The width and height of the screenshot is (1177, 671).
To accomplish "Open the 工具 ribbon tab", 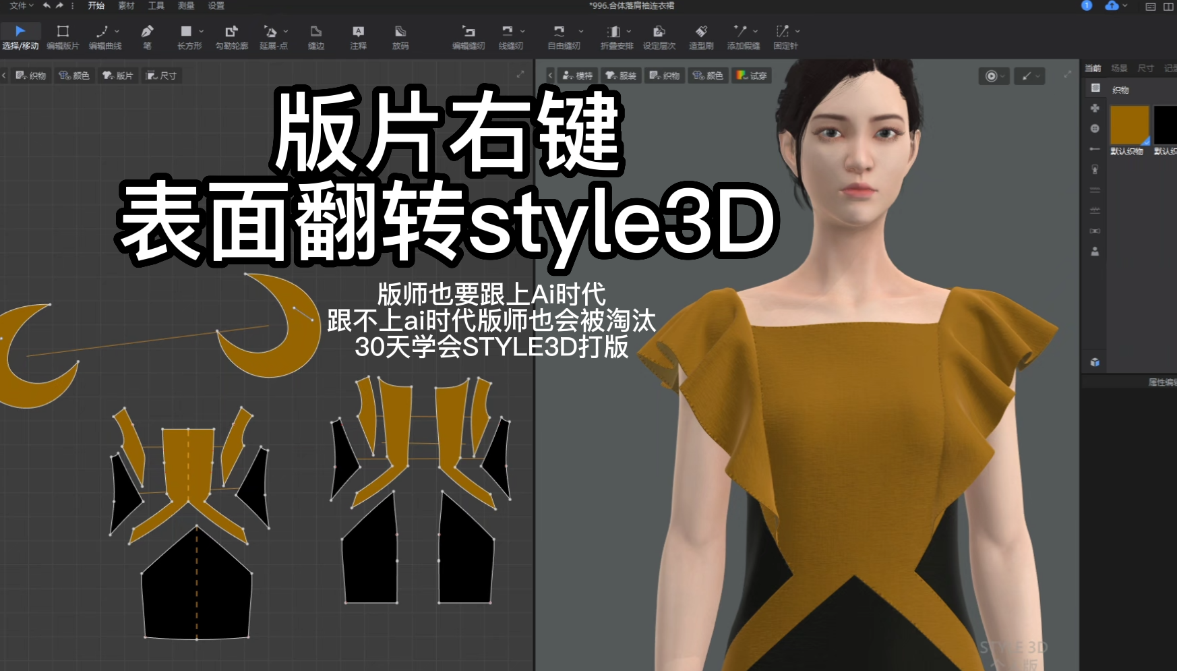I will (156, 5).
